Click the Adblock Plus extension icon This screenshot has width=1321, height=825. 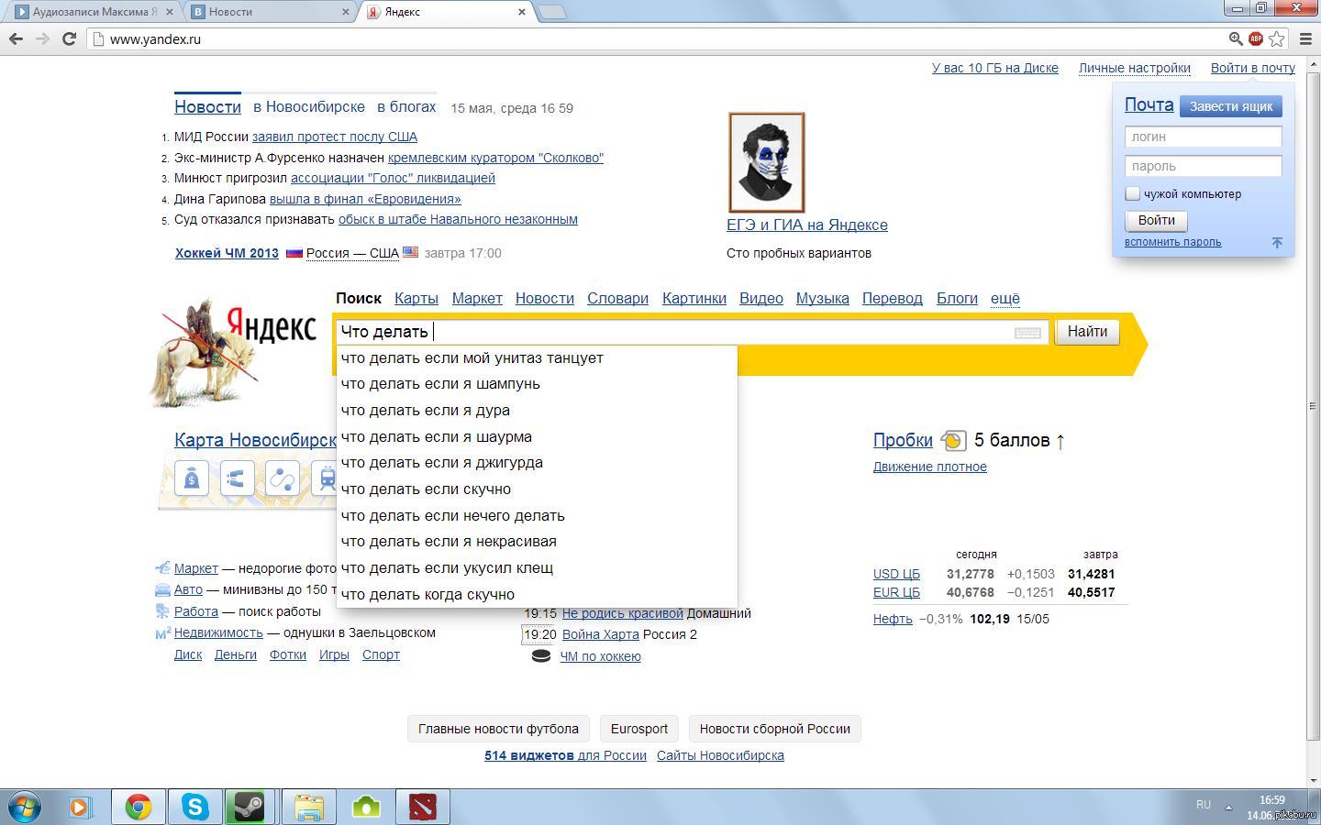[1256, 38]
